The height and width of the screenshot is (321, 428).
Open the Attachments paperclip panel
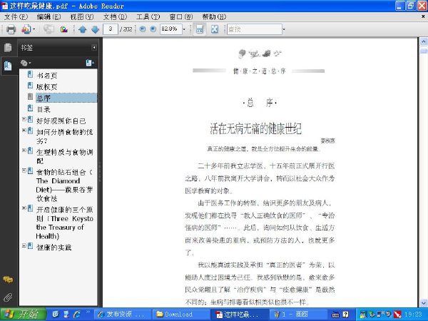(x=8, y=297)
